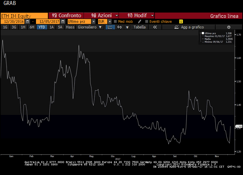Select the 6M time range tab
This screenshot has width=243, height=175.
(32, 27)
